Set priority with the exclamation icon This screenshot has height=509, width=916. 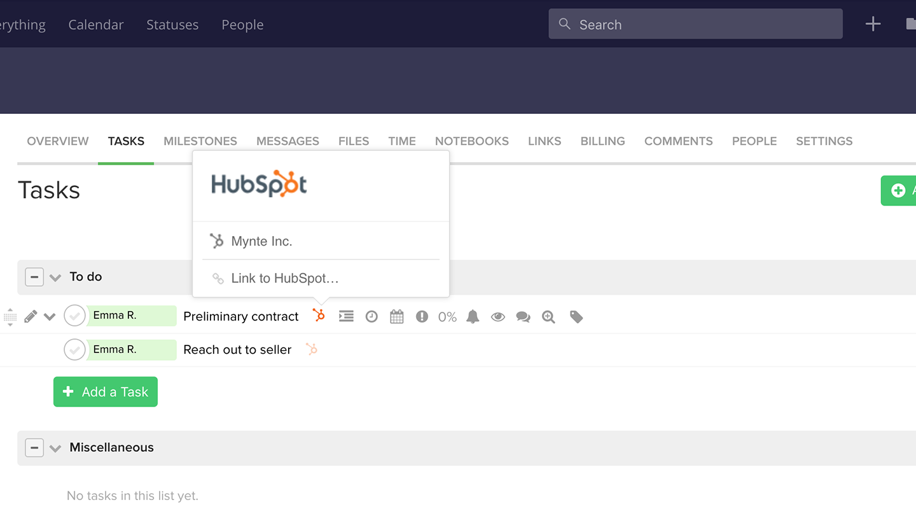tap(422, 316)
